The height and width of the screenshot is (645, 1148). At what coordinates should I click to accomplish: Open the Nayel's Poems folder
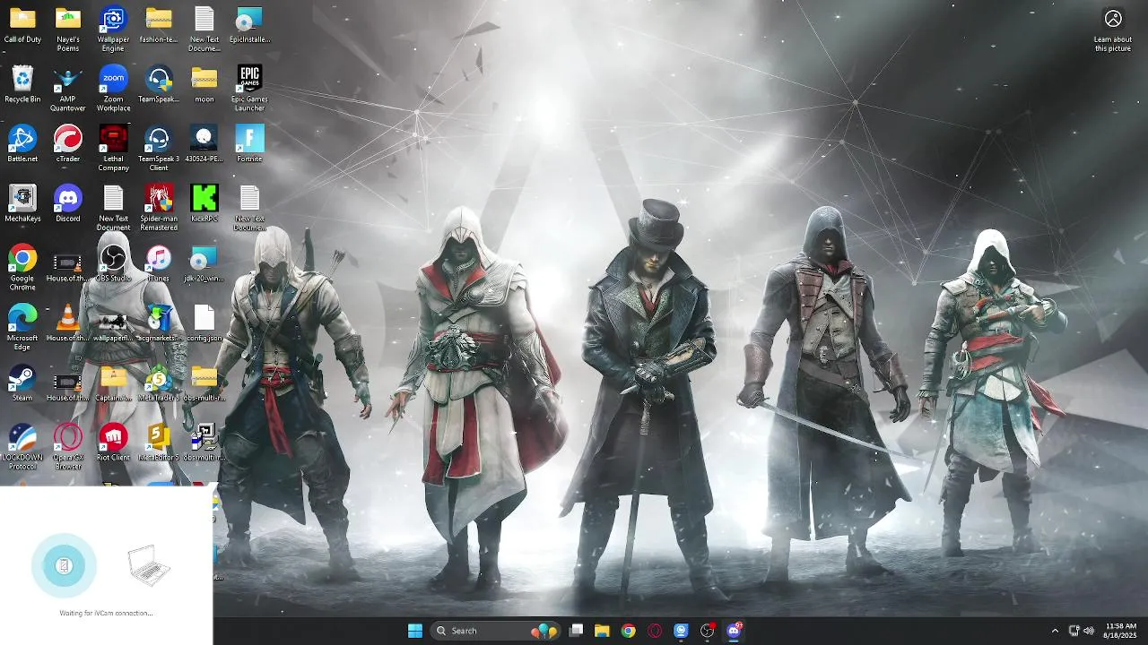coord(68,30)
